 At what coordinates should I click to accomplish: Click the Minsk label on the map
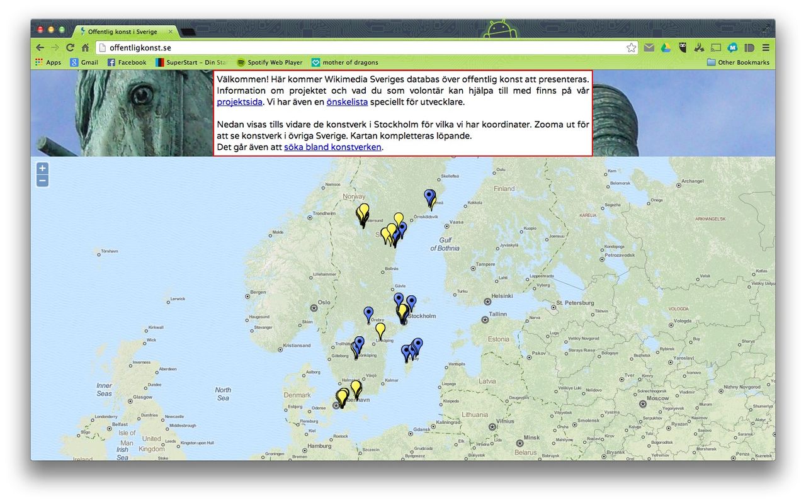[x=532, y=438]
